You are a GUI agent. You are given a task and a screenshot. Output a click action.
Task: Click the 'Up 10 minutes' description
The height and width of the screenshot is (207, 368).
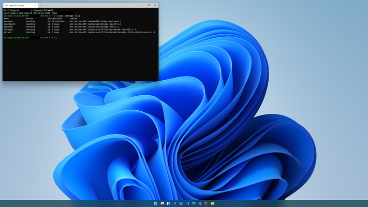click(56, 21)
